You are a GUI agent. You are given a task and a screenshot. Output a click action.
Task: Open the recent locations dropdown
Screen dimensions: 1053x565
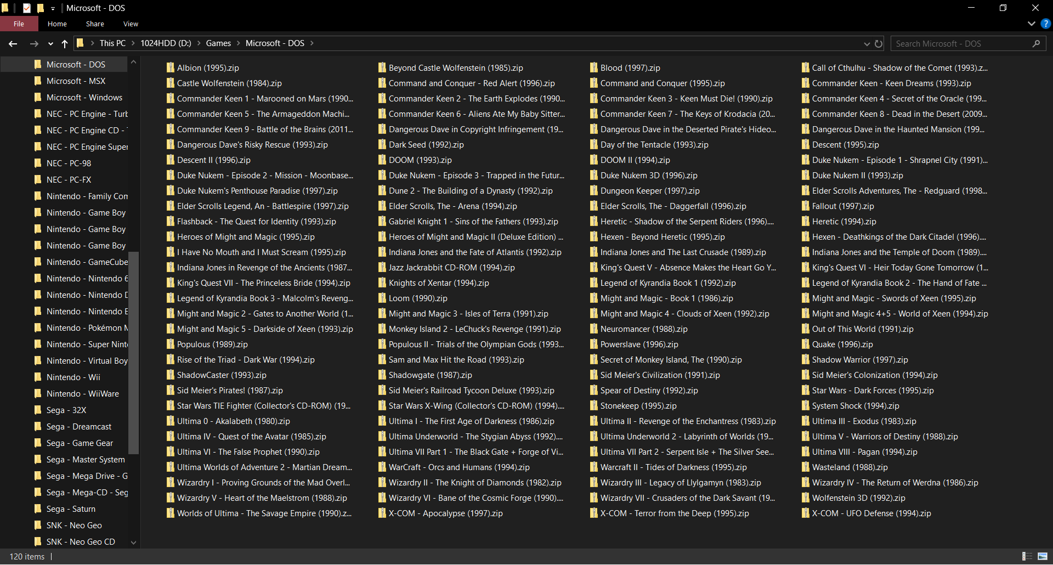(50, 44)
